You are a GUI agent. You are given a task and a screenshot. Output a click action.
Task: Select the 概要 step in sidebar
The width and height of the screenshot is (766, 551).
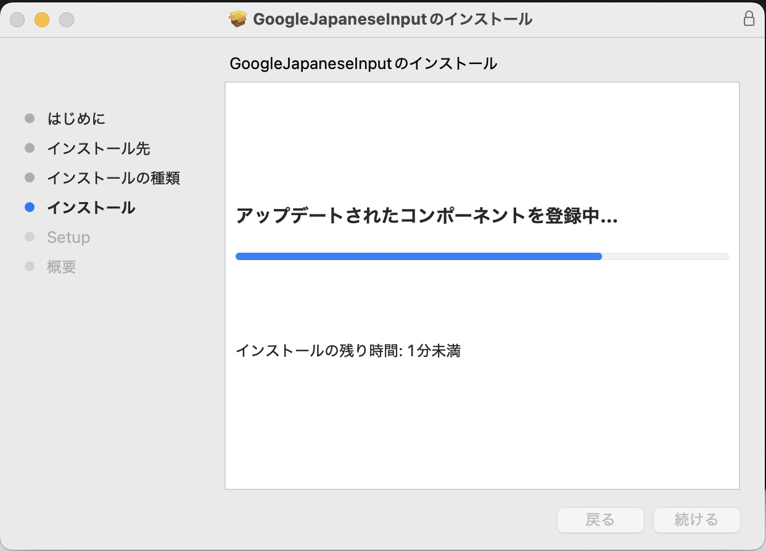pyautogui.click(x=62, y=267)
